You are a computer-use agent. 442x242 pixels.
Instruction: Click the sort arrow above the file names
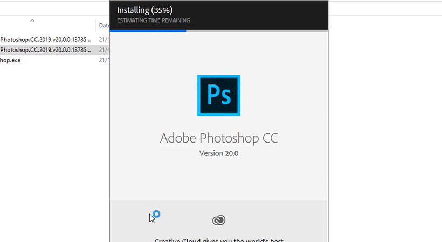[x=32, y=20]
